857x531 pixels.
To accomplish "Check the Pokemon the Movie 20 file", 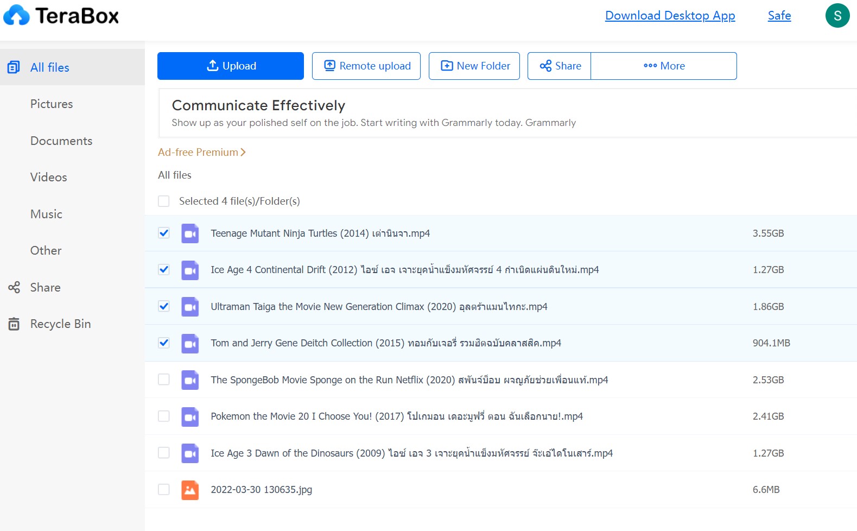I will tap(163, 416).
